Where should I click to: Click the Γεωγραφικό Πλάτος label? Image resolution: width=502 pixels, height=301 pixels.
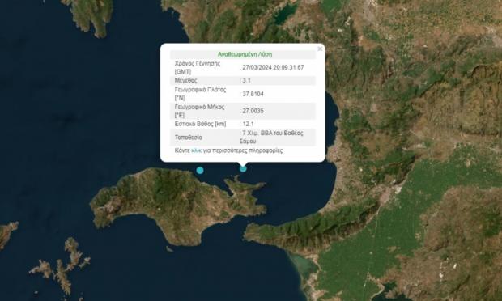[x=200, y=94]
